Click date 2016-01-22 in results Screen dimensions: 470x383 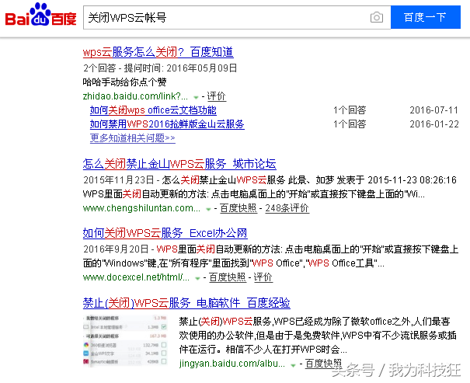click(x=434, y=124)
